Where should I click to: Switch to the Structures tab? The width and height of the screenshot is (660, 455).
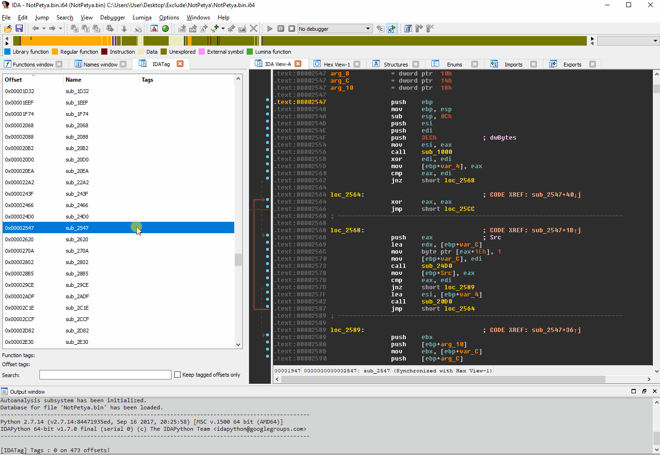pyautogui.click(x=396, y=64)
